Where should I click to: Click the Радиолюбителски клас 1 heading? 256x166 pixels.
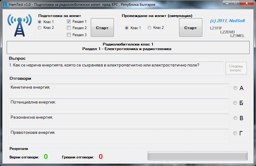[128, 44]
